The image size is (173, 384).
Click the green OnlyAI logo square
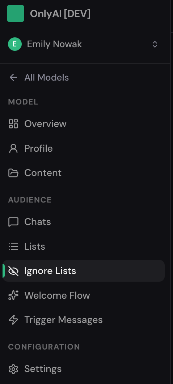point(16,13)
